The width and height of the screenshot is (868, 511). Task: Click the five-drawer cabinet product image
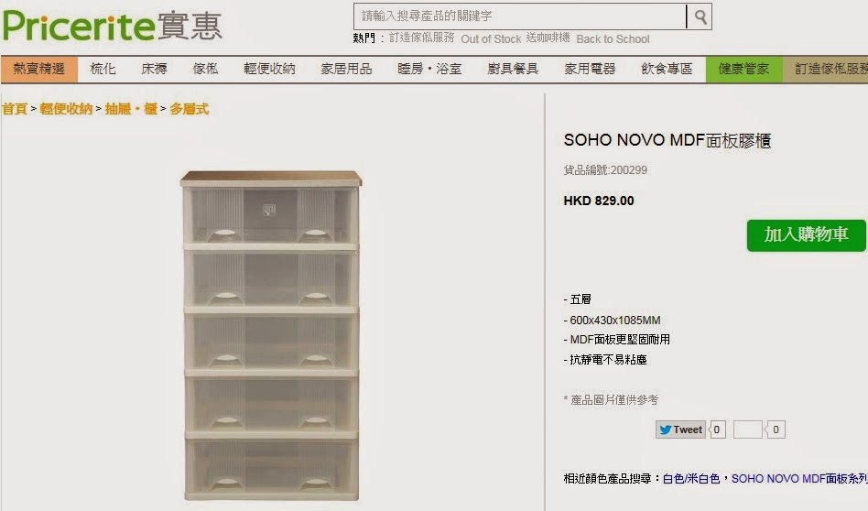271,335
